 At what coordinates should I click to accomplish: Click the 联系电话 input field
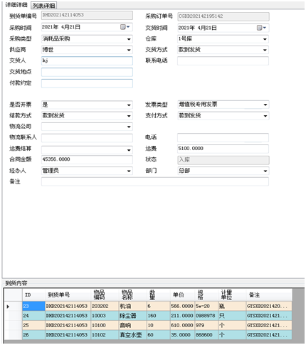click(x=223, y=60)
